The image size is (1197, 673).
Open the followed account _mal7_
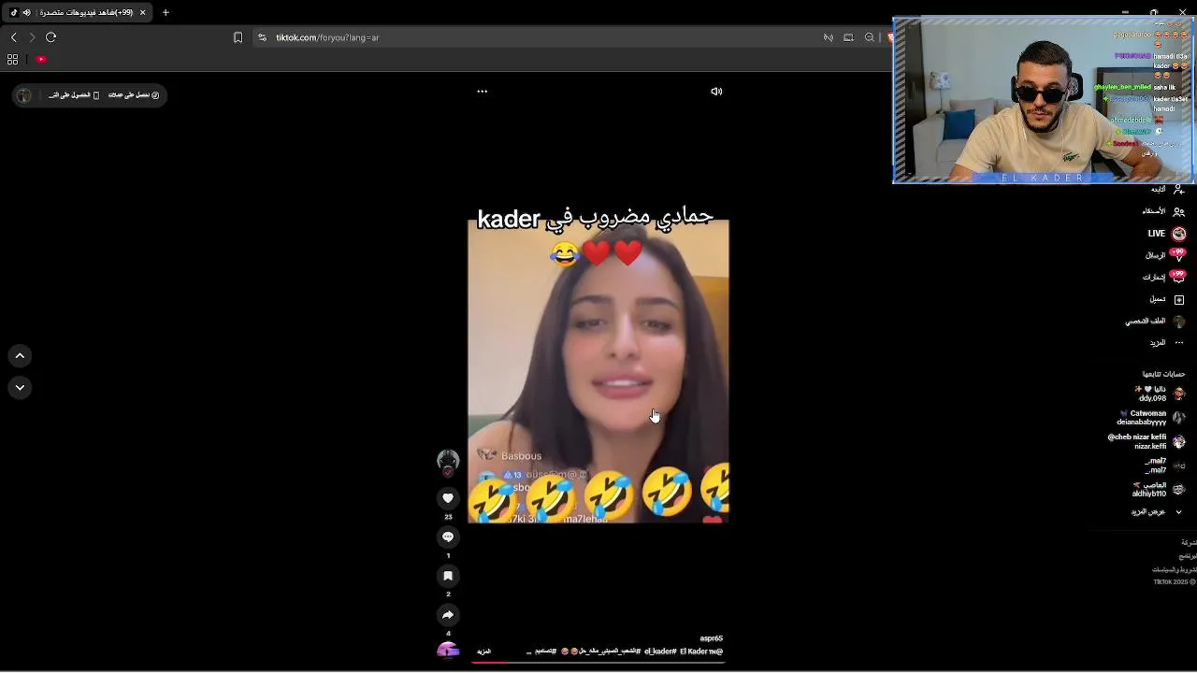point(1165,465)
